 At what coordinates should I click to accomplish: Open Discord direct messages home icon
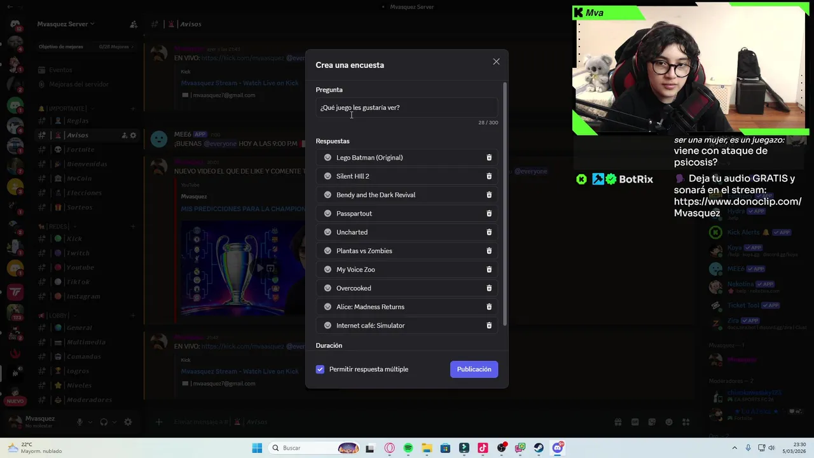pos(15,24)
